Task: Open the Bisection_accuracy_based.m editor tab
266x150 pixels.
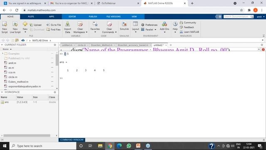Action: click(133, 45)
